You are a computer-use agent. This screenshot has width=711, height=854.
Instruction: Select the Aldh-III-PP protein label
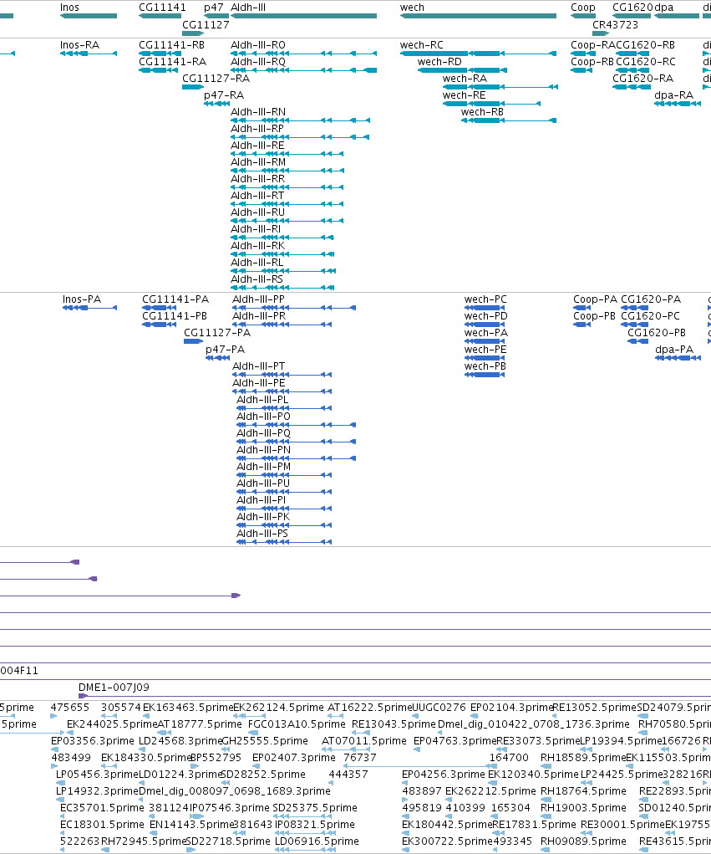(258, 299)
